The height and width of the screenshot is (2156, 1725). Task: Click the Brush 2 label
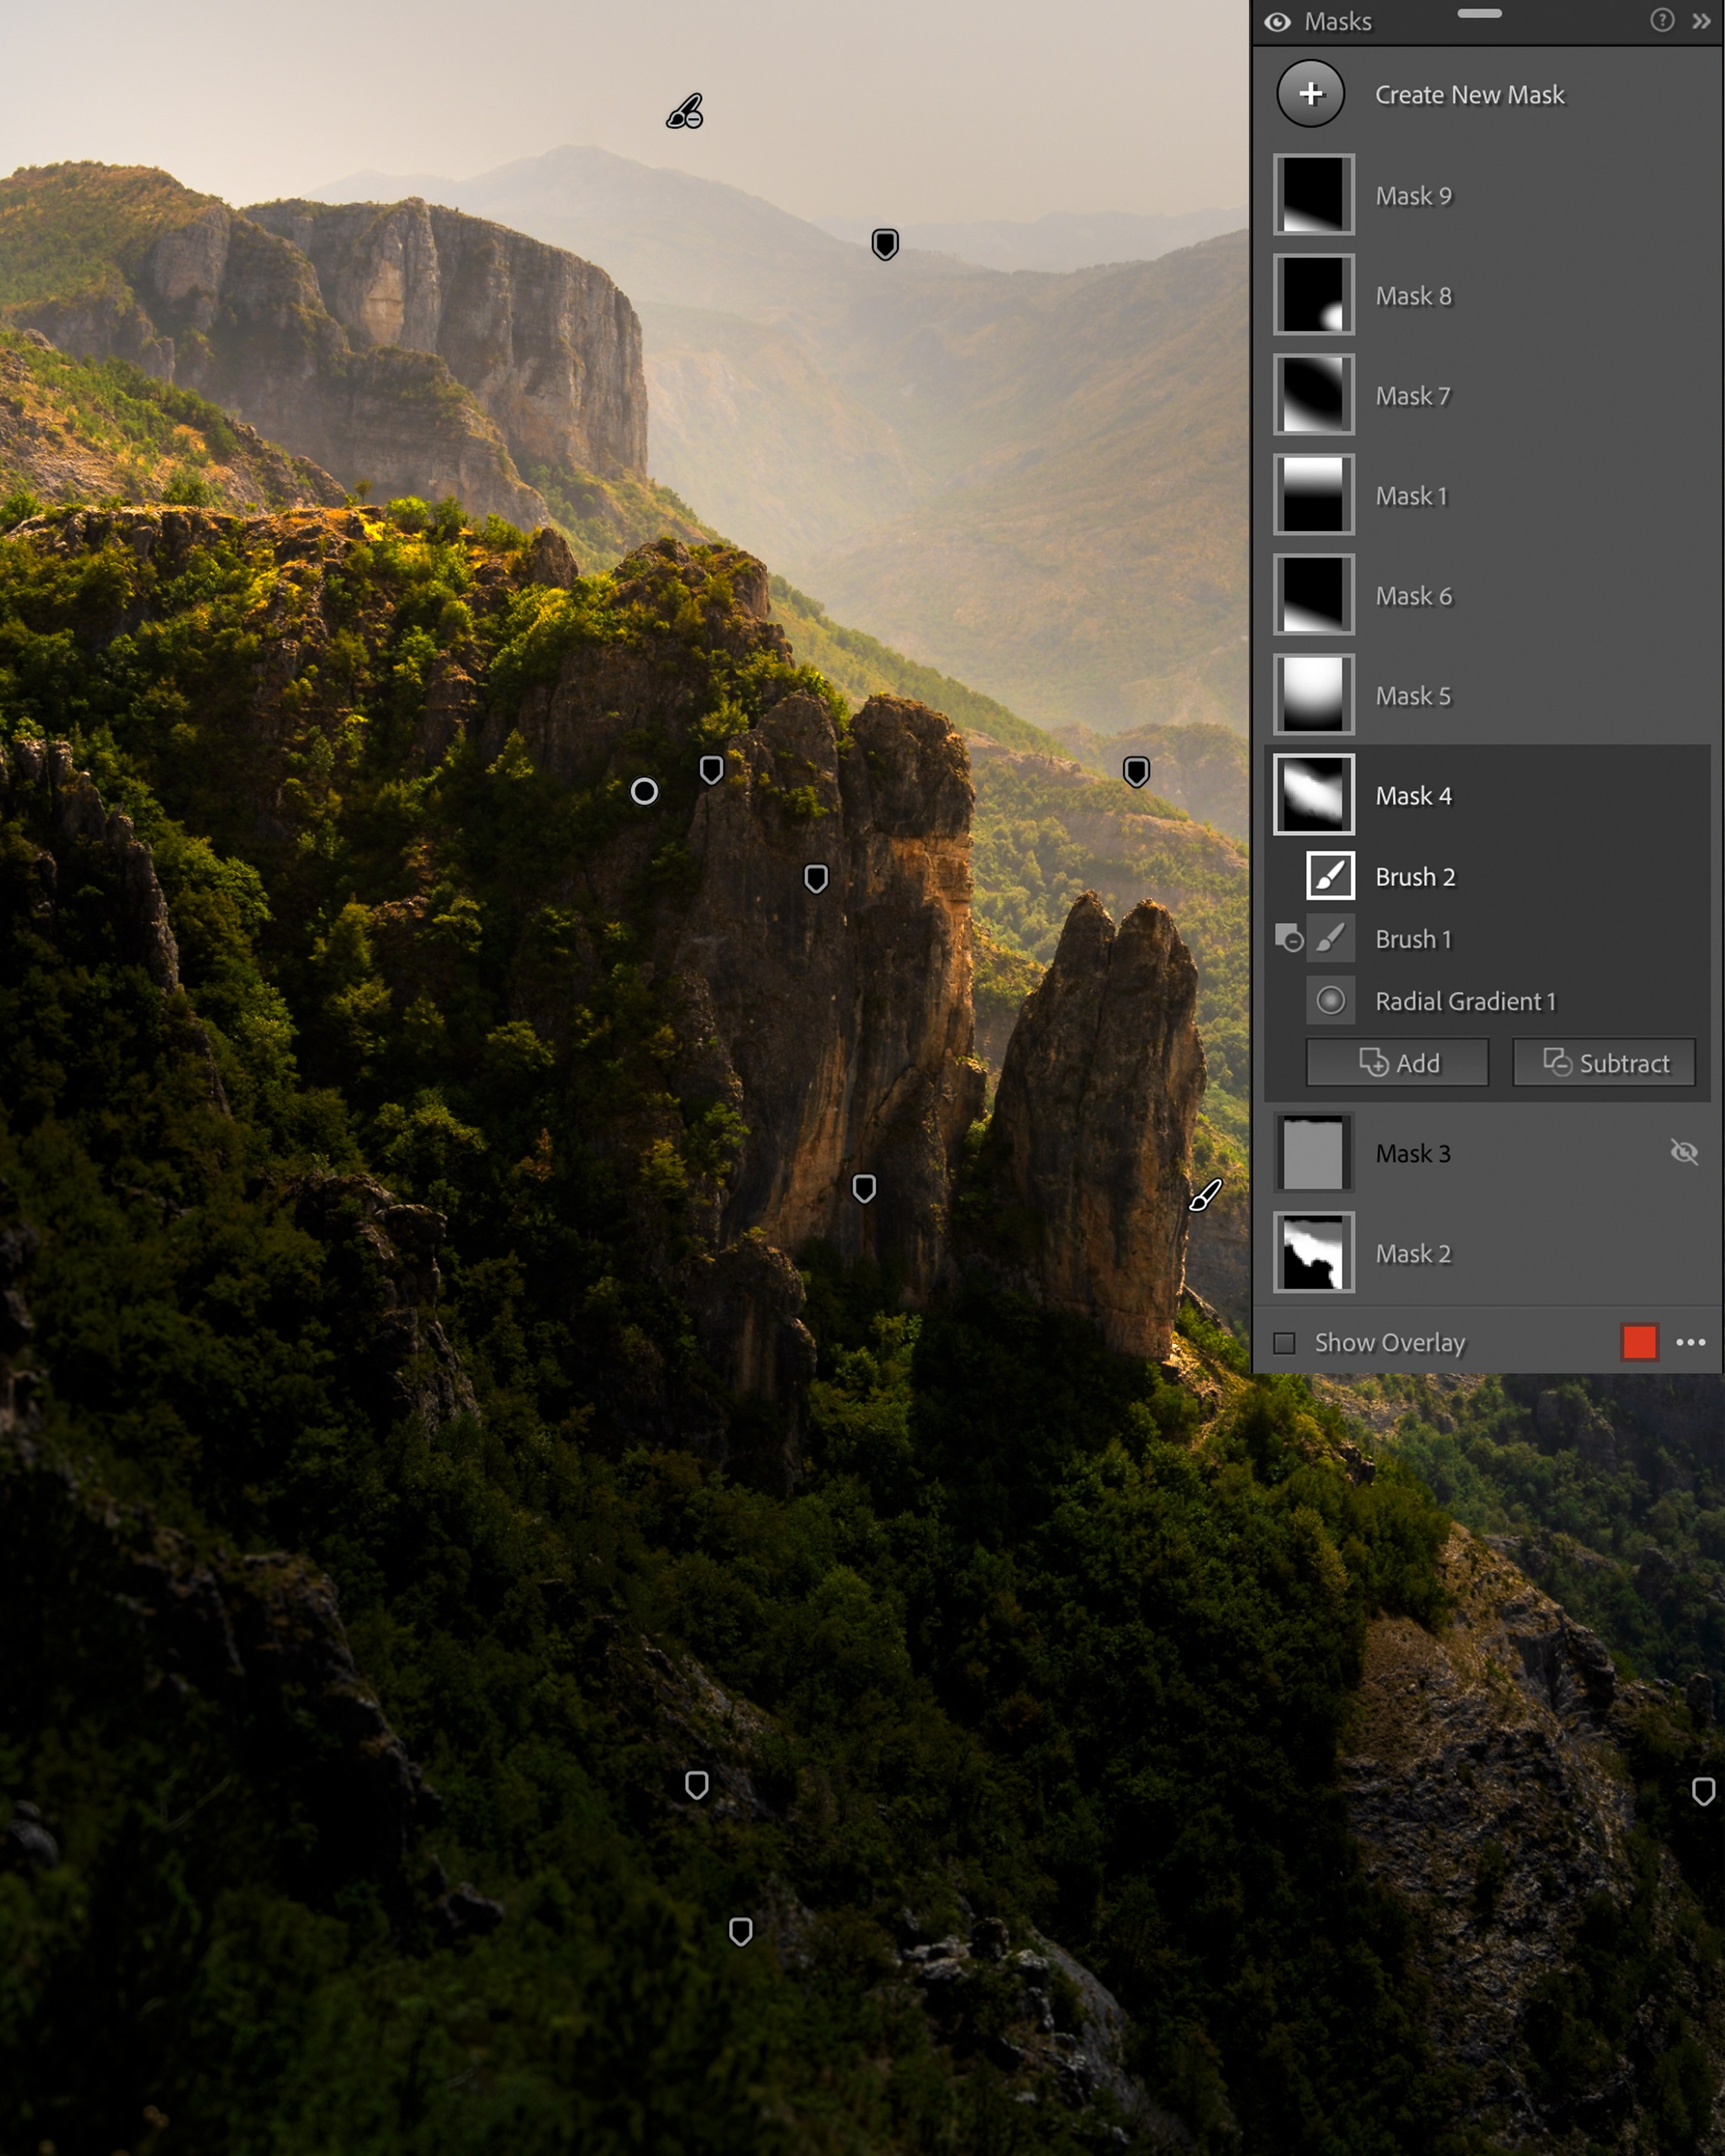(x=1415, y=877)
